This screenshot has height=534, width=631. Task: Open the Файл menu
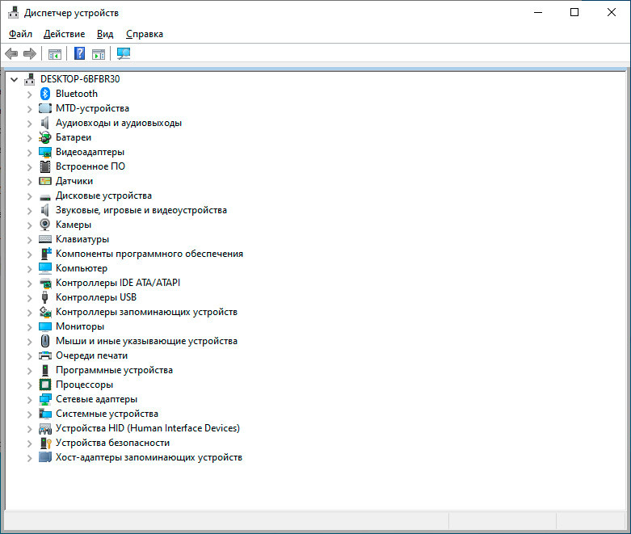pos(20,34)
